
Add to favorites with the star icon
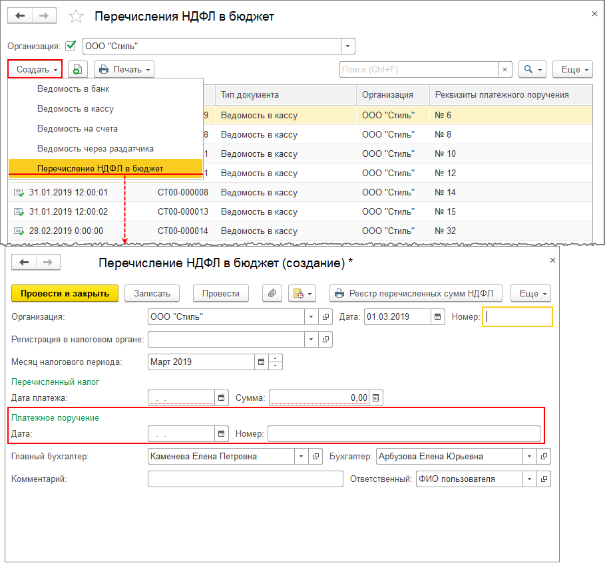77,17
